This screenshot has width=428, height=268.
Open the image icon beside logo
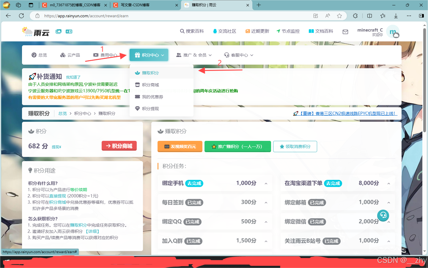click(x=59, y=31)
